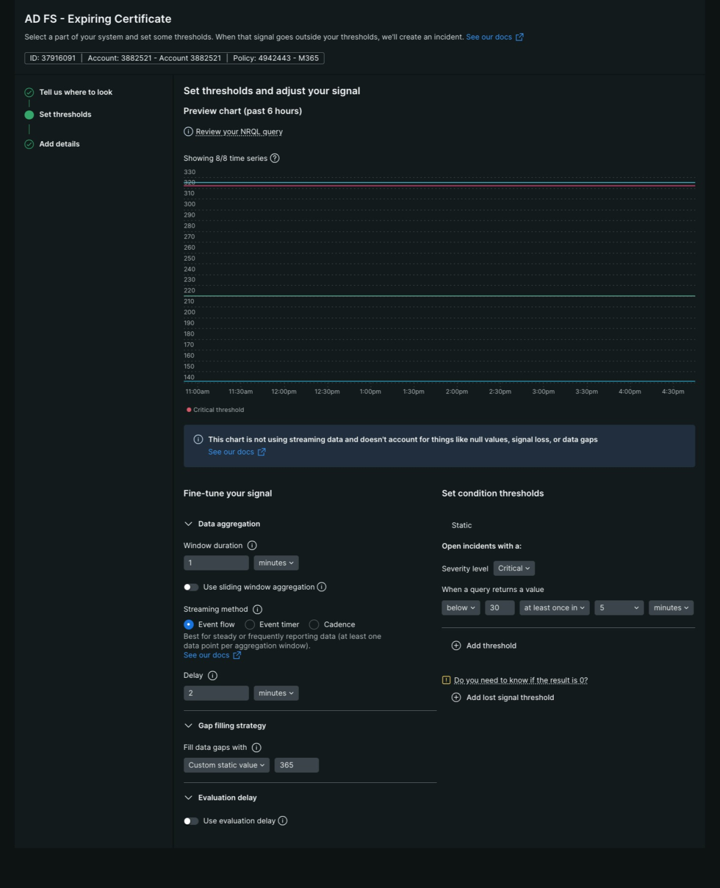The height and width of the screenshot is (888, 720).
Task: Open the Severity level Critical dropdown
Action: pyautogui.click(x=514, y=569)
